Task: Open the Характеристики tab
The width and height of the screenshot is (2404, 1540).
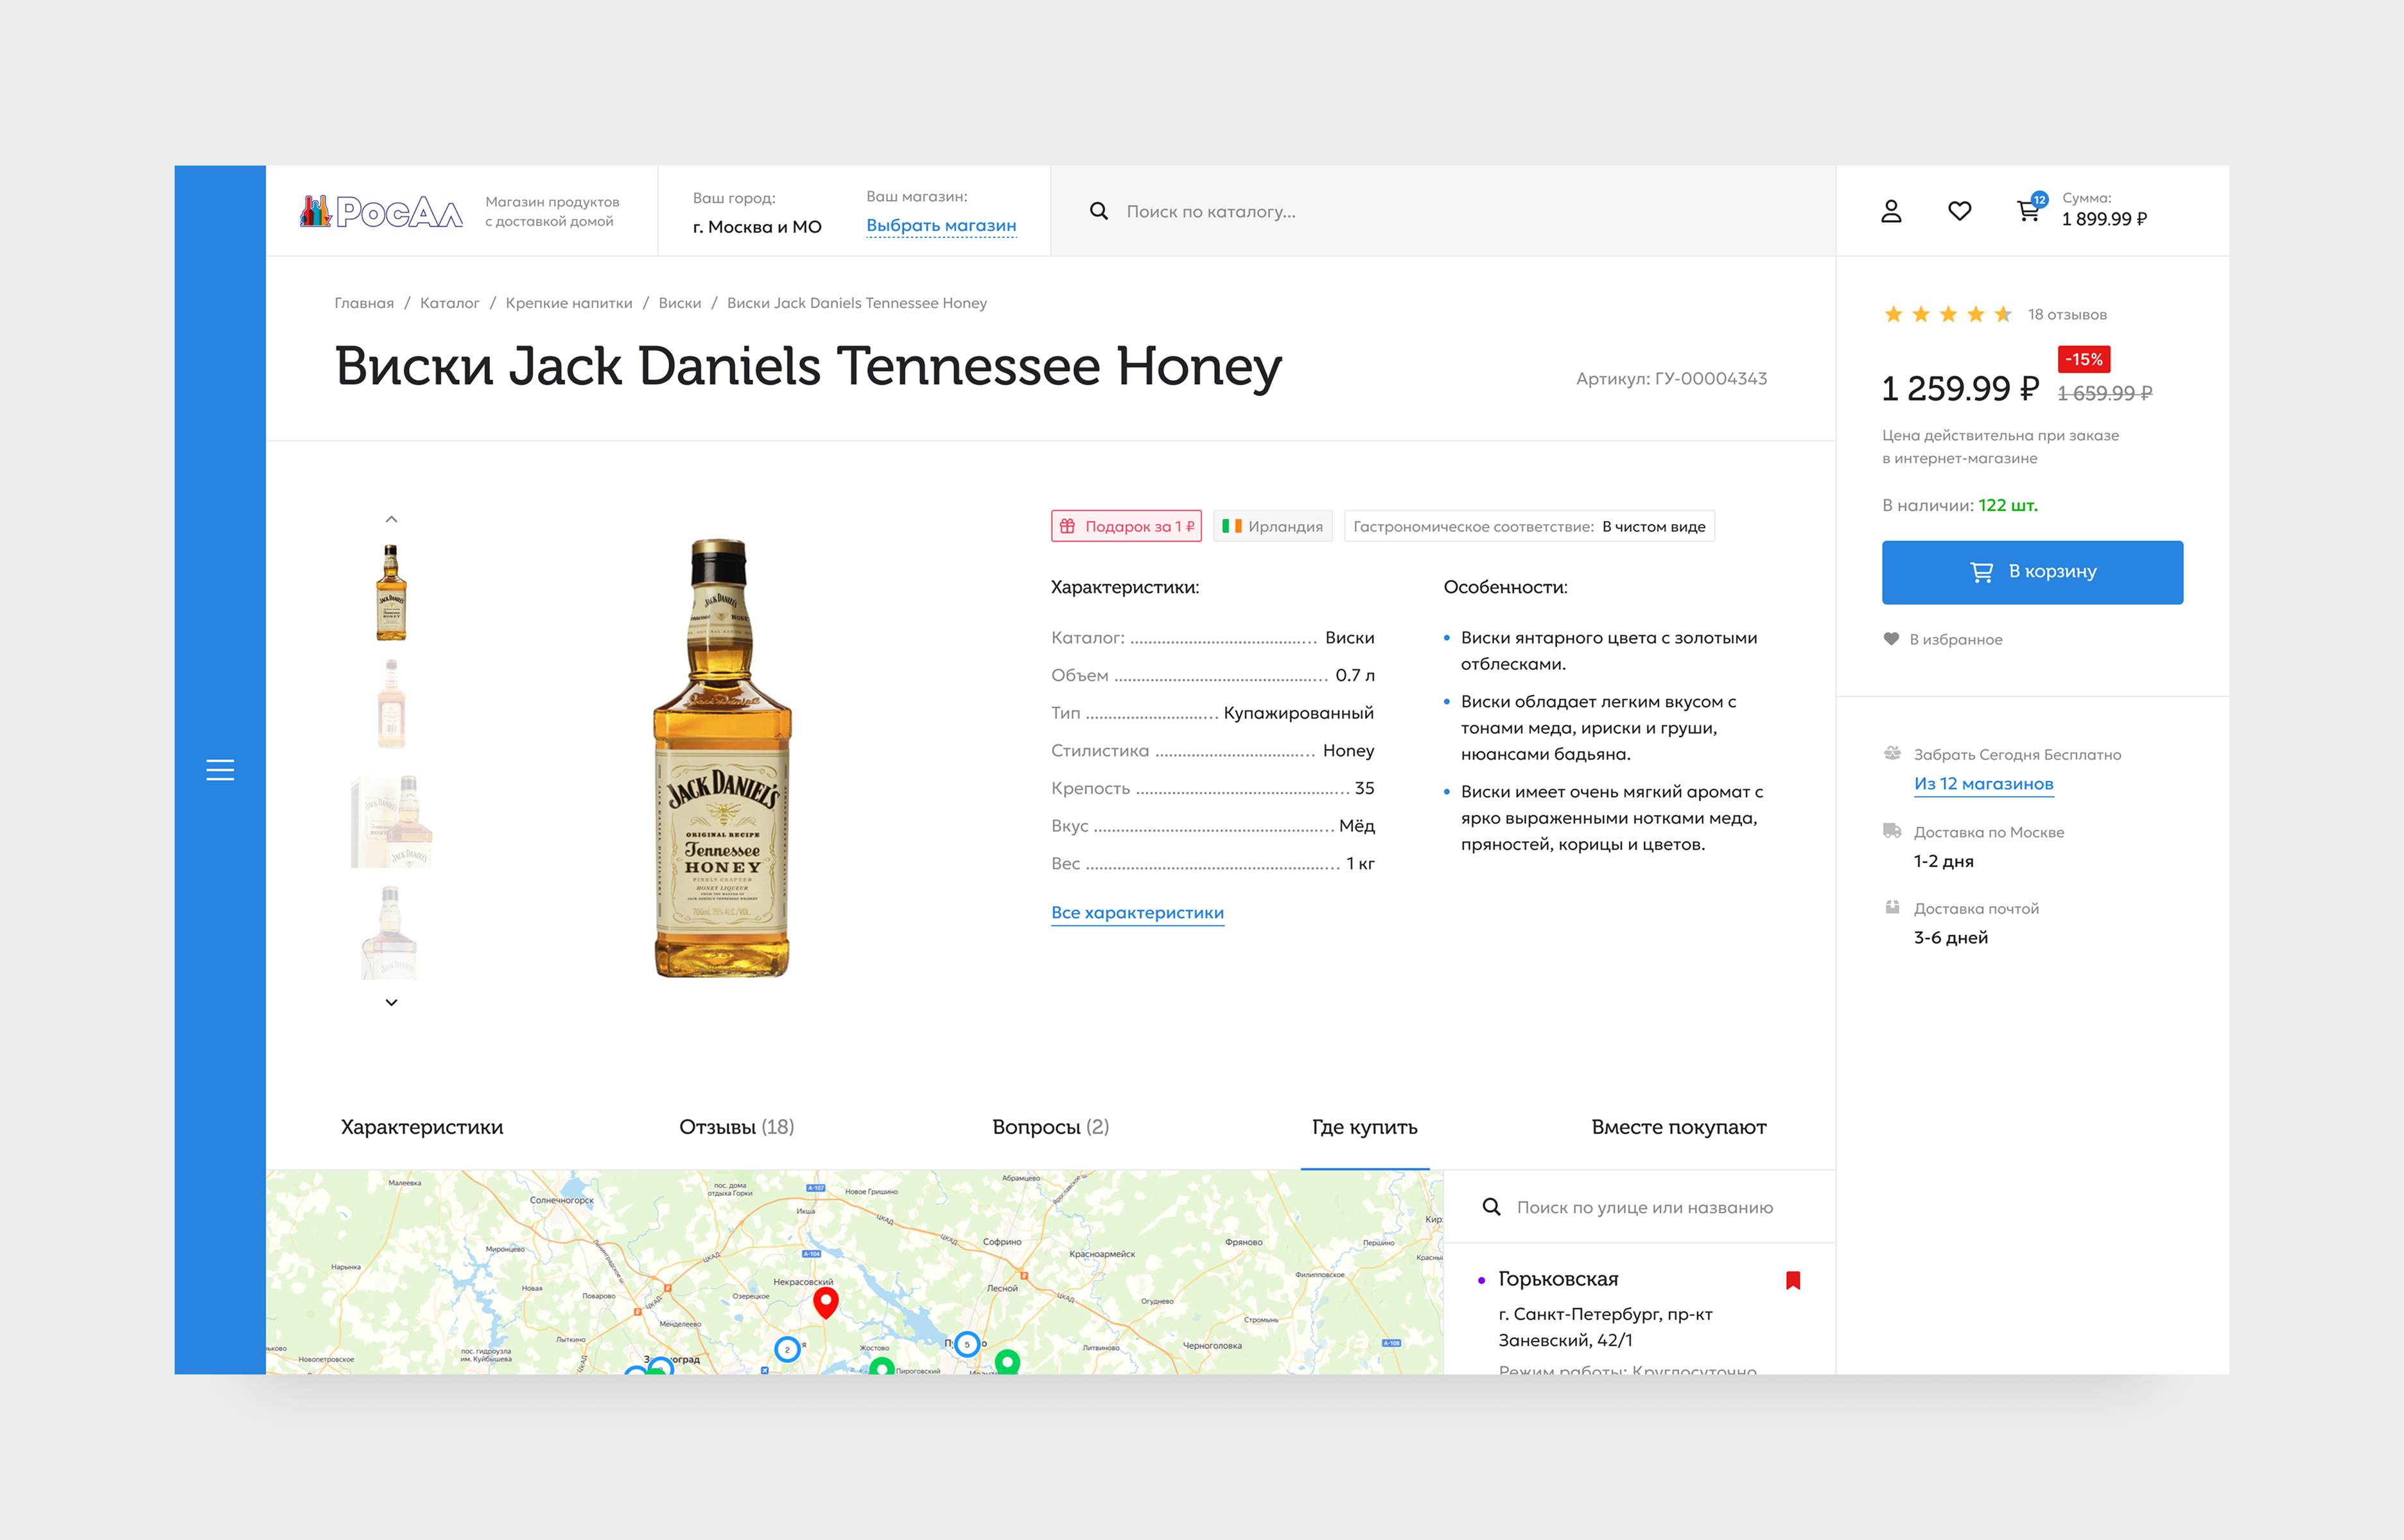Action: 422,1127
